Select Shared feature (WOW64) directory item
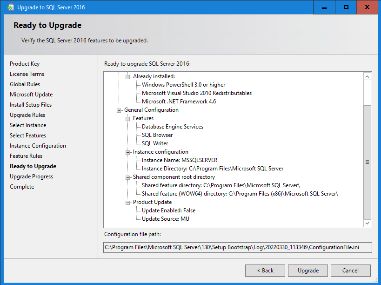 pyautogui.click(x=240, y=194)
